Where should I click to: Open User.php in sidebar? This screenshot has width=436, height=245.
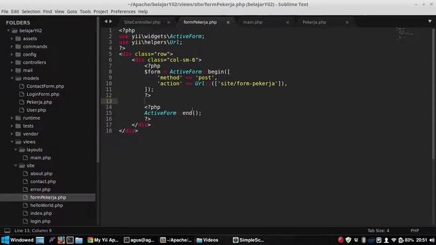pyautogui.click(x=36, y=110)
